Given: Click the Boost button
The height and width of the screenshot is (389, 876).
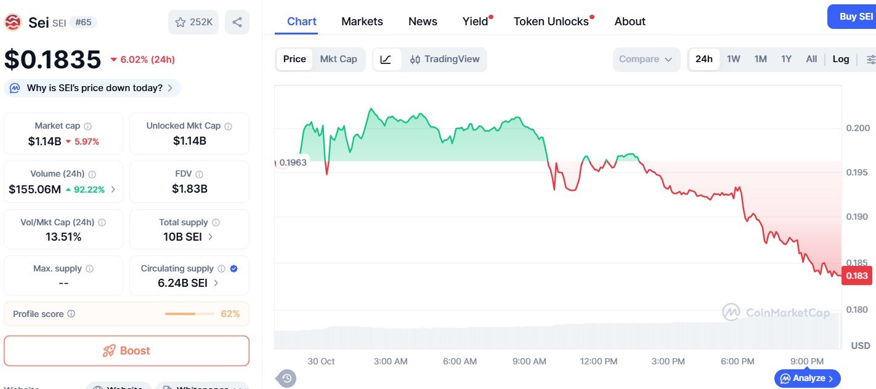Looking at the screenshot, I should [126, 350].
